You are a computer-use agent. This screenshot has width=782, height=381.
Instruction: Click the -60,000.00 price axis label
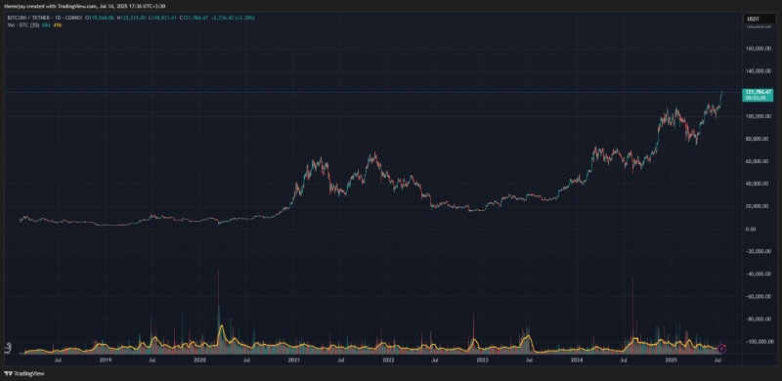[760, 296]
